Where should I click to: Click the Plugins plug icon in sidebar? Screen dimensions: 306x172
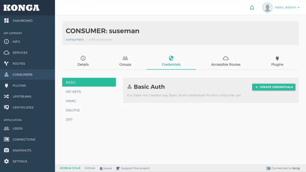click(x=6, y=85)
